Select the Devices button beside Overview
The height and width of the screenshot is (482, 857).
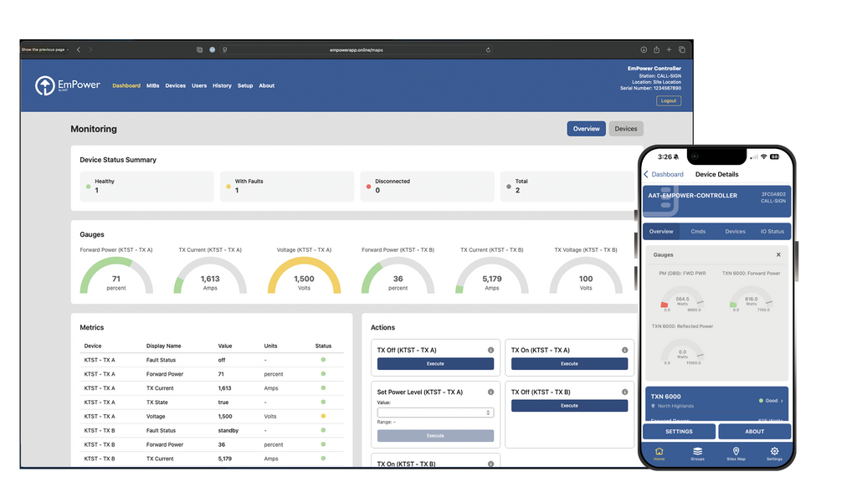coord(626,129)
